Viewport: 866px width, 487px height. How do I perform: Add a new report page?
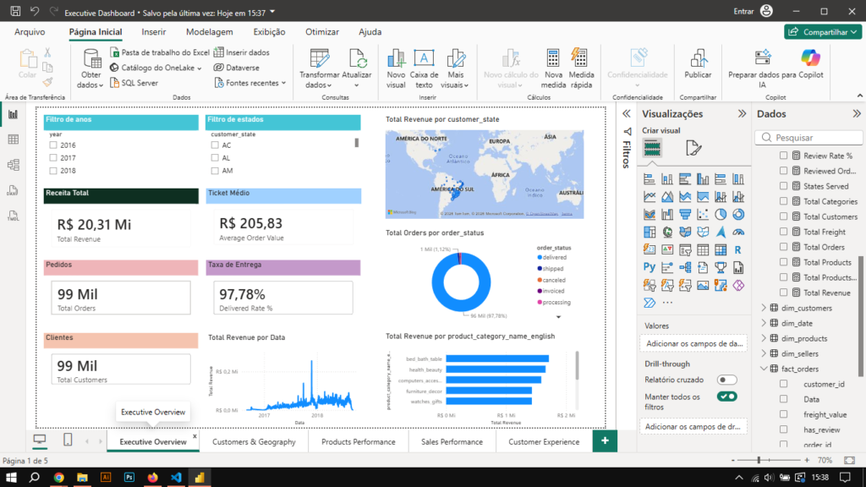(x=605, y=440)
